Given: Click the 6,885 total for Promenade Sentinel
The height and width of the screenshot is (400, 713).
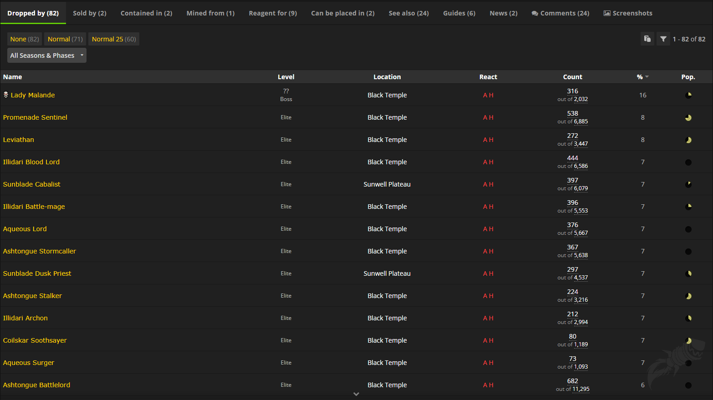Looking at the screenshot, I should coord(581,122).
